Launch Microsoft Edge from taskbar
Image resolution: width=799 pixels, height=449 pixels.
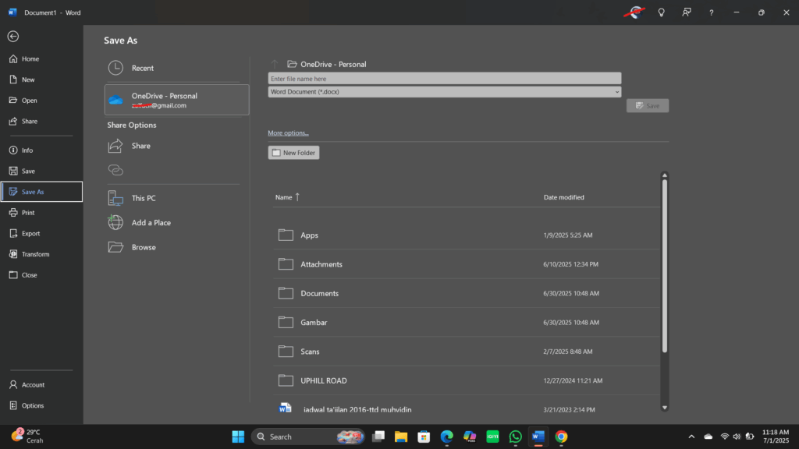click(x=447, y=437)
